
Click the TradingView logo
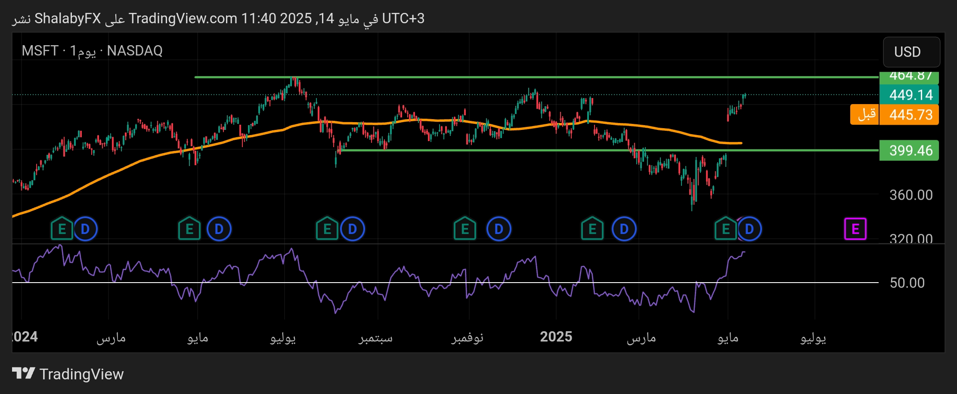(x=68, y=374)
